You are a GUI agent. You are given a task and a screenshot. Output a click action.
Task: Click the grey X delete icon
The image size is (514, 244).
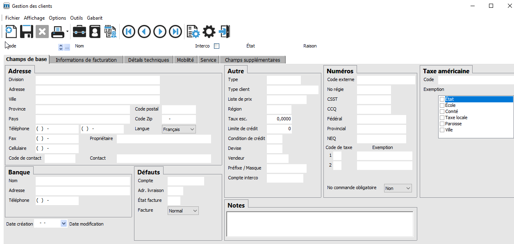point(42,32)
